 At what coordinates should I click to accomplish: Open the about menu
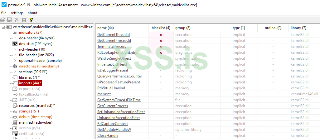[x=33, y=13]
